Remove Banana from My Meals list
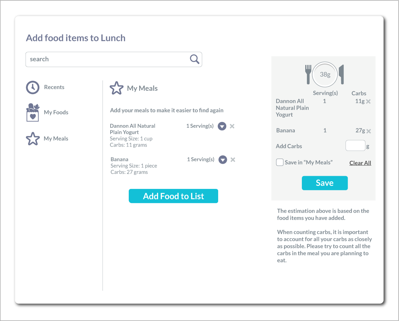399x321 pixels. (x=233, y=160)
